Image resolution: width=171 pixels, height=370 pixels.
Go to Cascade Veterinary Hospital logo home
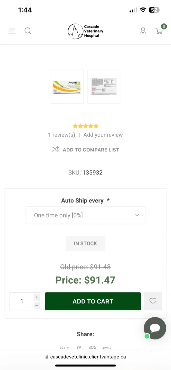(85, 31)
